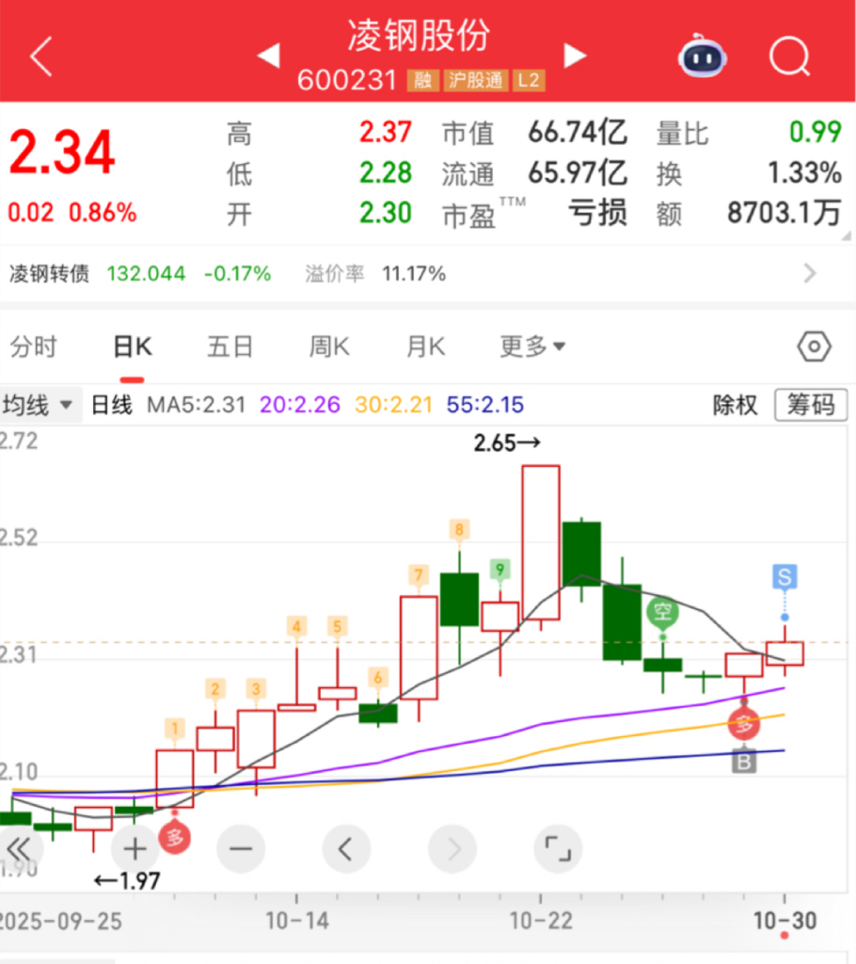This screenshot has width=856, height=964.
Task: Tap the stock code 600231
Action: [346, 81]
